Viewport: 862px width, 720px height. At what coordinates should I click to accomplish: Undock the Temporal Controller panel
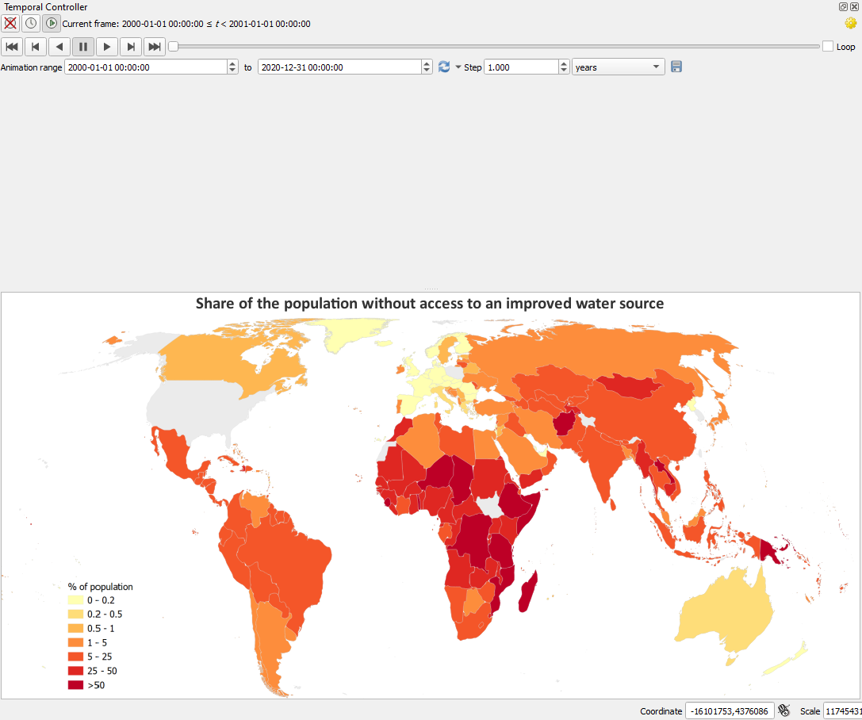(x=843, y=6)
